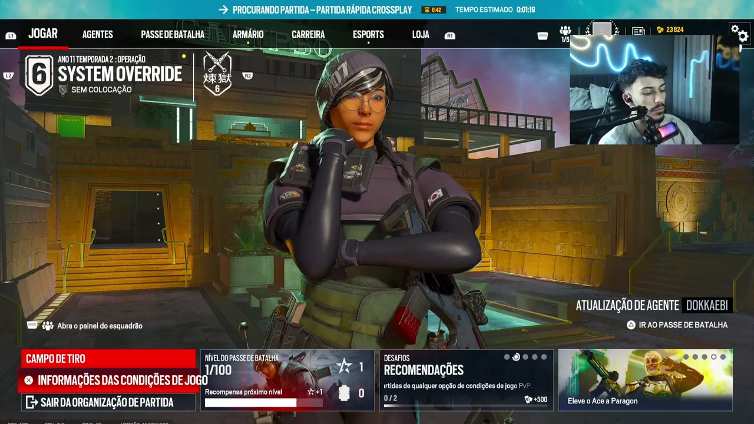Open the crossed-swords ranked emblem
Image resolution: width=754 pixels, height=424 pixels.
[217, 74]
